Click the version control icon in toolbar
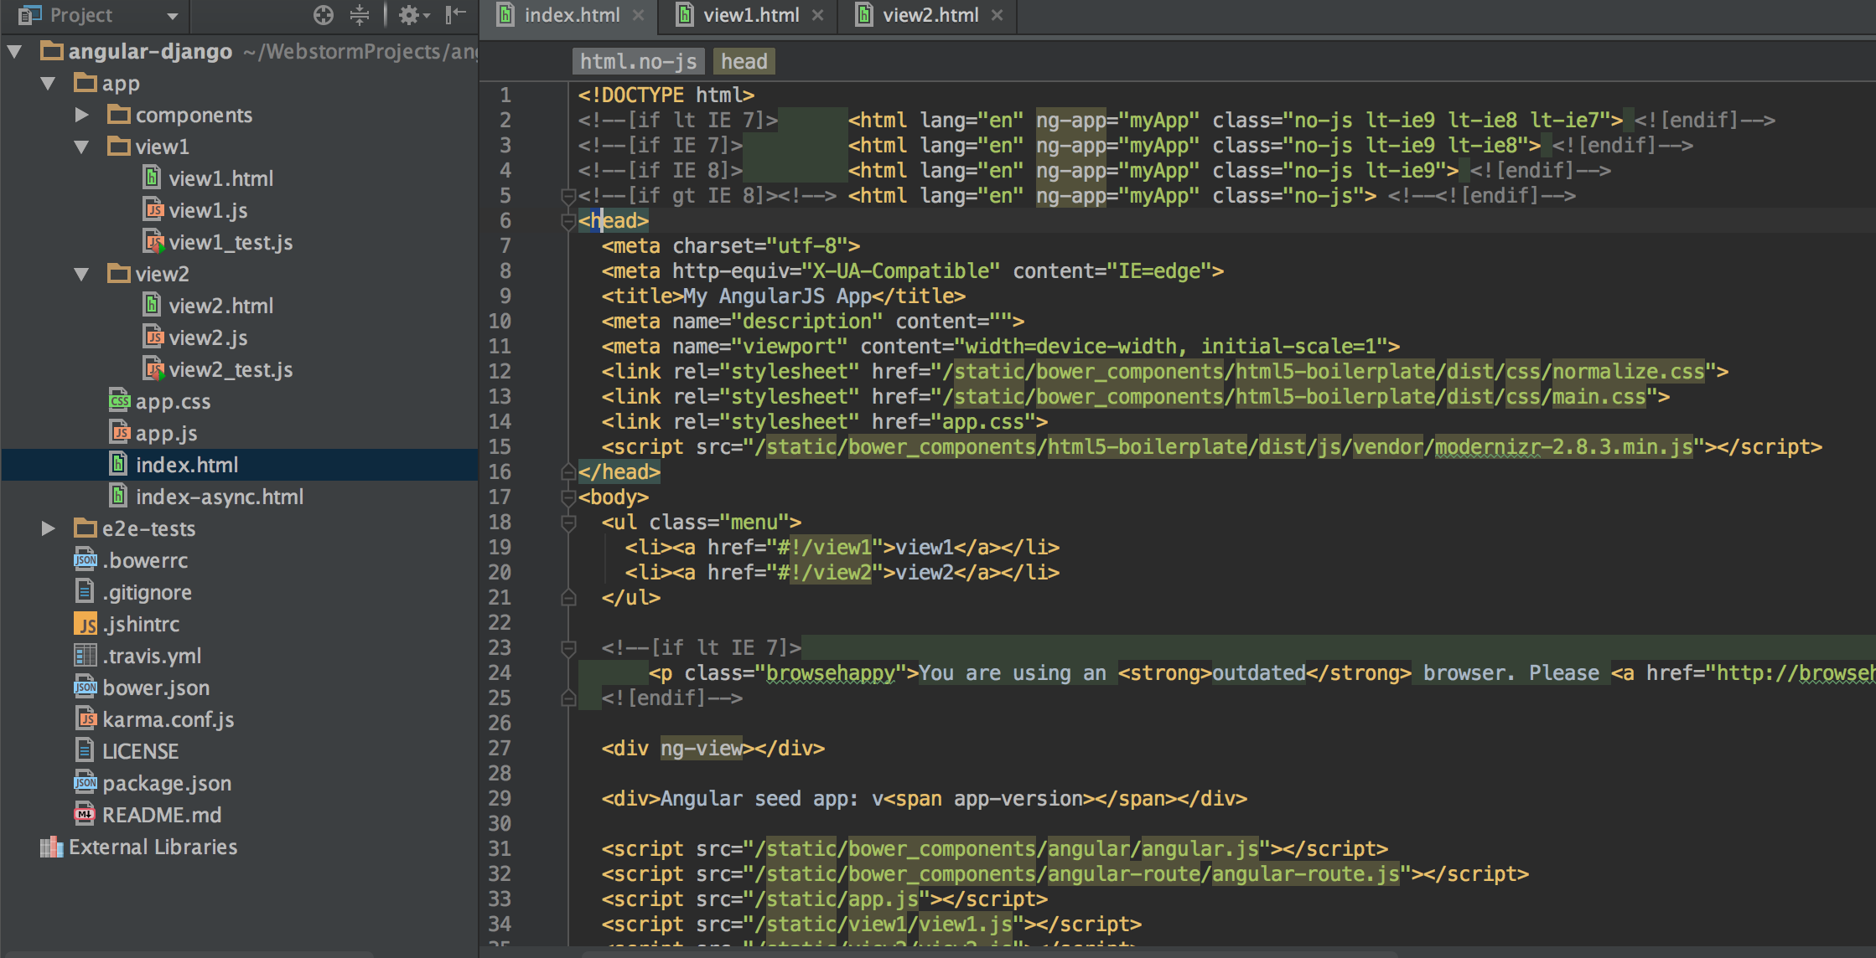The image size is (1876, 958). pyautogui.click(x=362, y=15)
